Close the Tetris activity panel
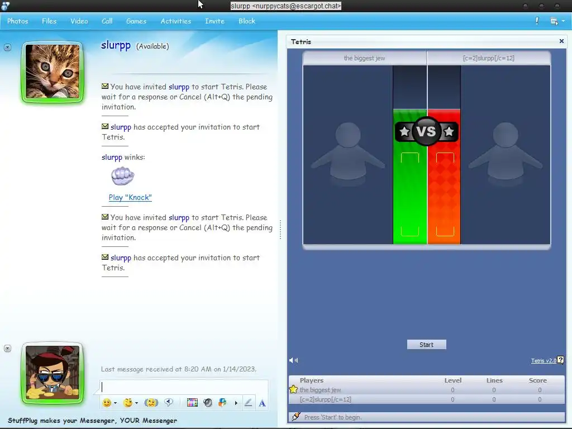Viewport: 572px width, 429px height. [561, 41]
